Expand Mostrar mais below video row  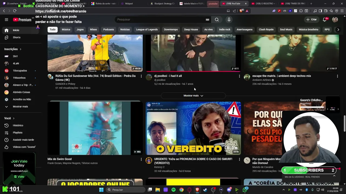pos(193,96)
